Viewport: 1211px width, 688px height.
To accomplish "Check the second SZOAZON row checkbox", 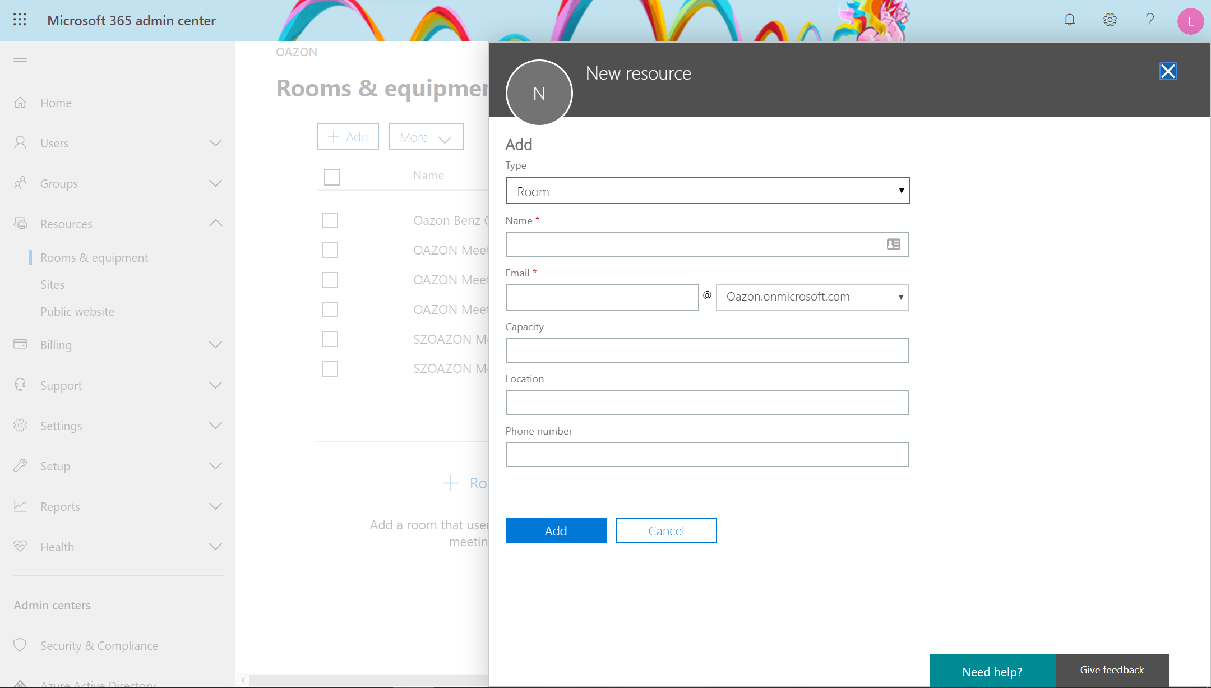I will click(330, 368).
